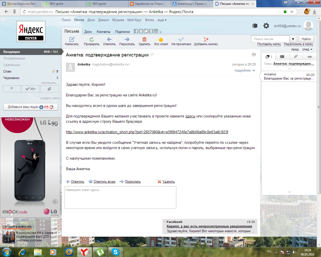321x257 pixels.
Task: Open settings gear icon
Action: click(x=266, y=26)
